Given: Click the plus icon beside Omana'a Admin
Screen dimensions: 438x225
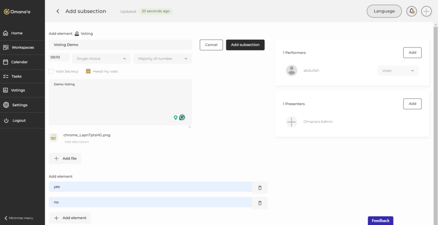Looking at the screenshot, I should (x=291, y=122).
